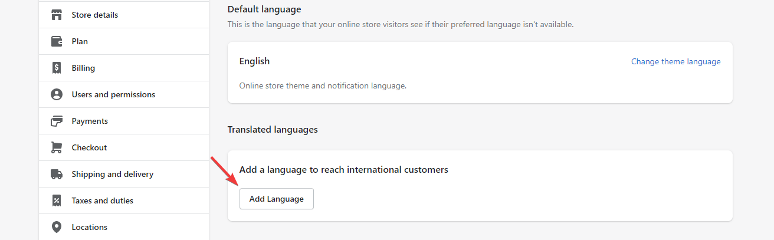Click the Users and permissions avatar icon
Screen dimensions: 774x240
click(57, 94)
